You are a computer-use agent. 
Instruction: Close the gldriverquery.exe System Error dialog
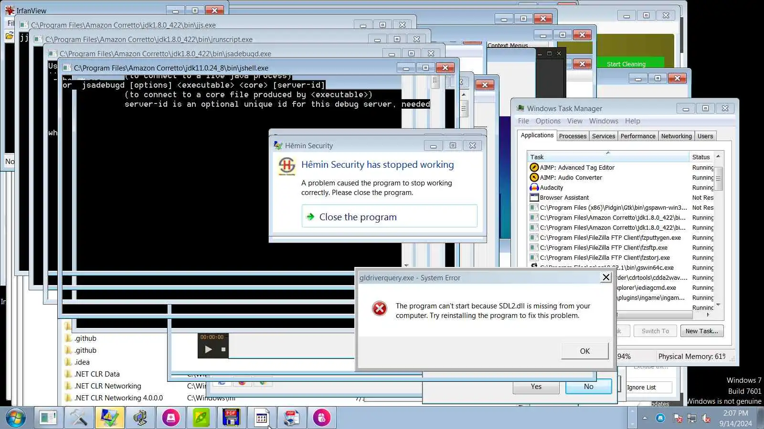click(x=606, y=277)
